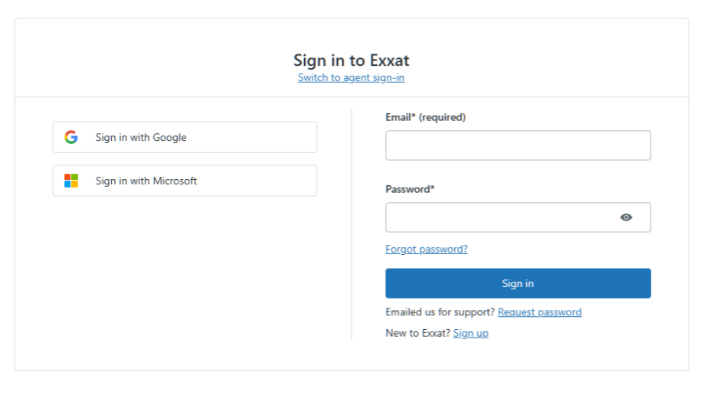
Task: Click the Password* field label
Action: pyautogui.click(x=410, y=189)
